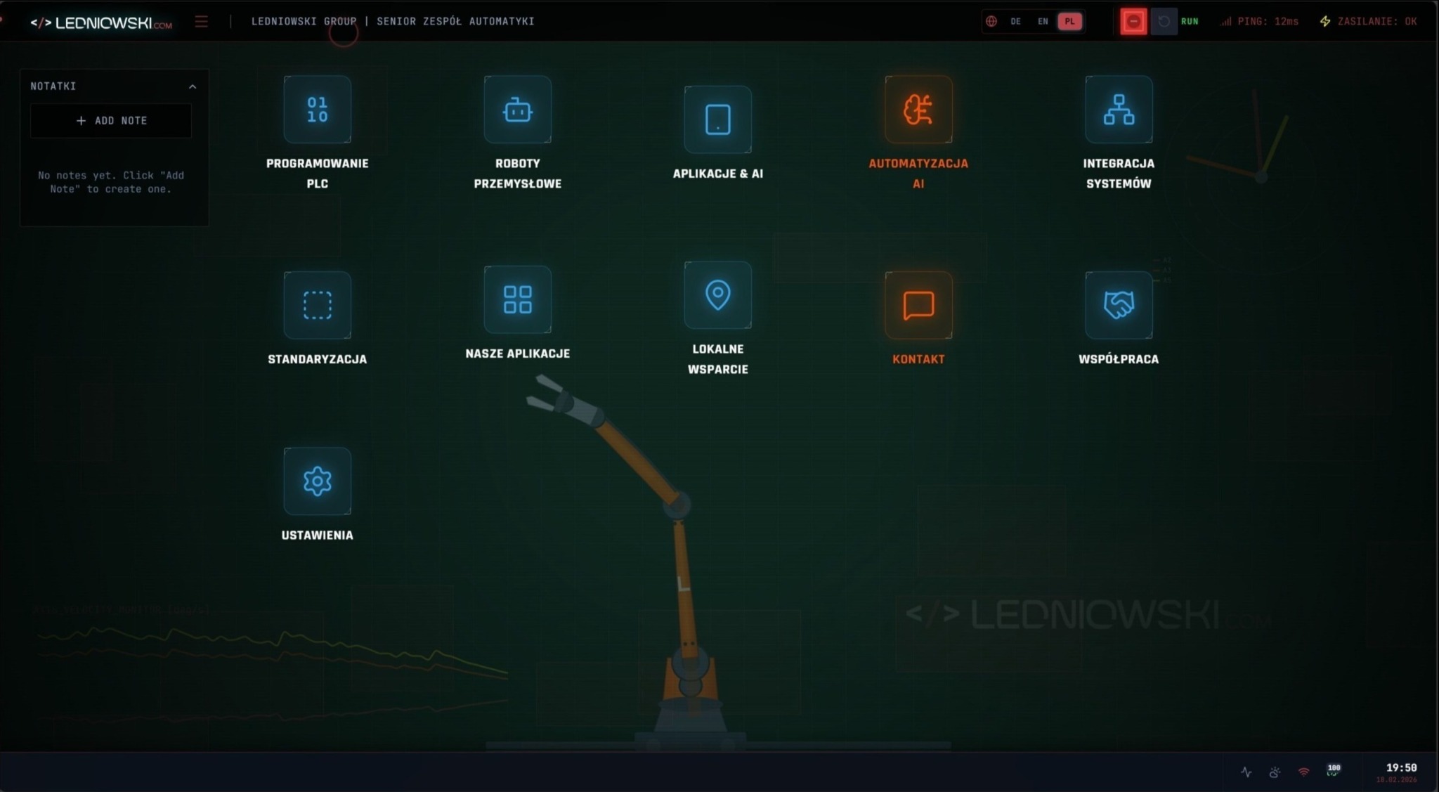
Task: Open the Nasze Aplikacje grid icon
Action: tap(517, 299)
